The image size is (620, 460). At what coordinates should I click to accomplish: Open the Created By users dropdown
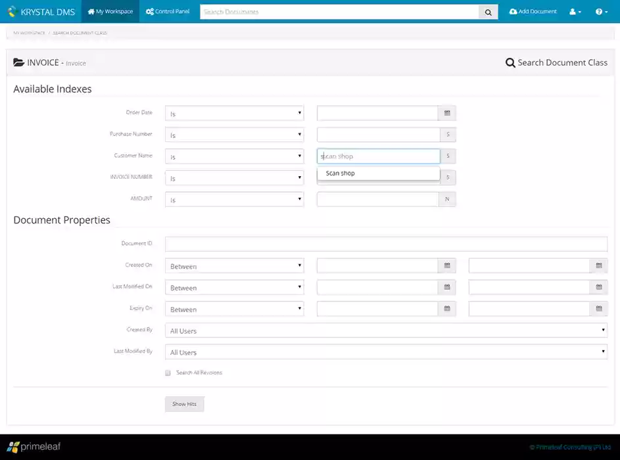pyautogui.click(x=386, y=331)
